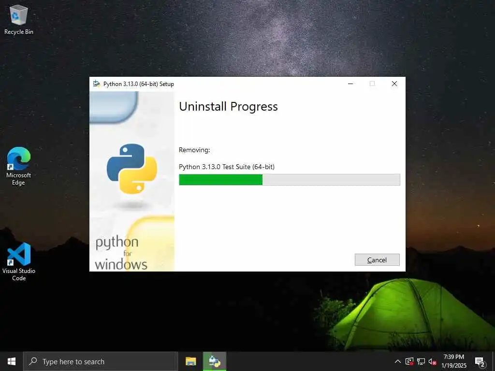Click the Python Setup taskbar icon
Screen dimensions: 495x371
tap(215, 361)
